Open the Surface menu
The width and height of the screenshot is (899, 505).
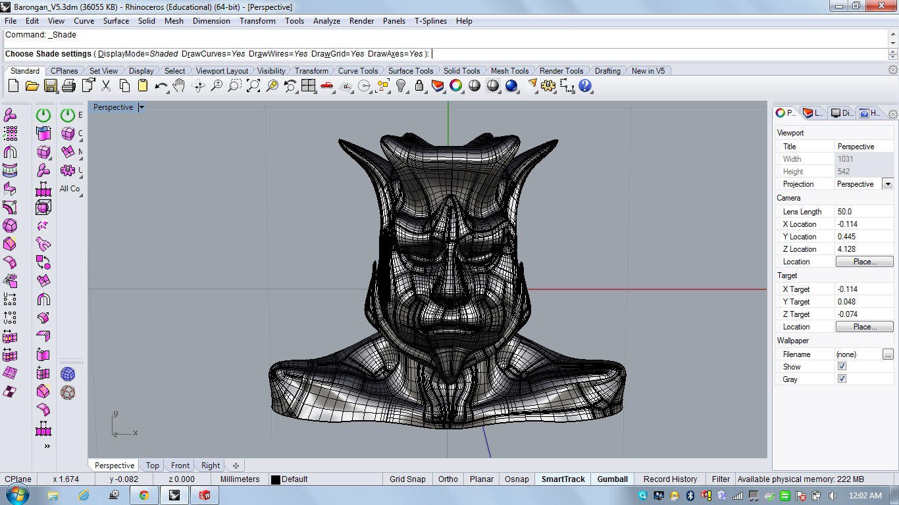point(116,21)
